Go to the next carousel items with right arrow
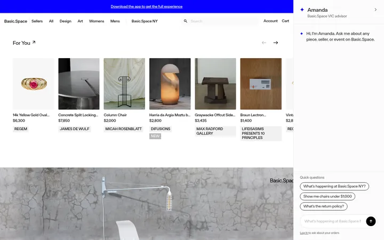 [276, 43]
